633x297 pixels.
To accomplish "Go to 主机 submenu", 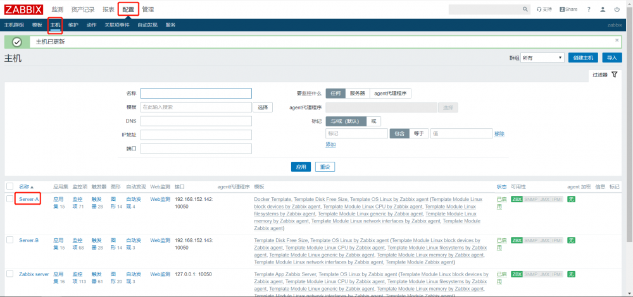I will (x=55, y=25).
